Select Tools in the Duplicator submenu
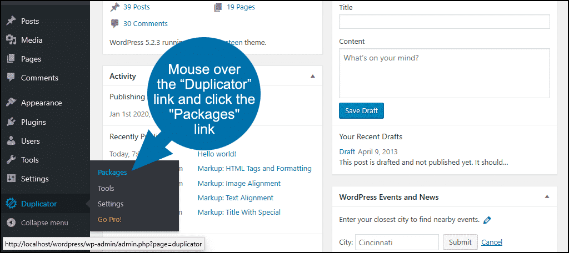This screenshot has width=569, height=253. [x=106, y=189]
